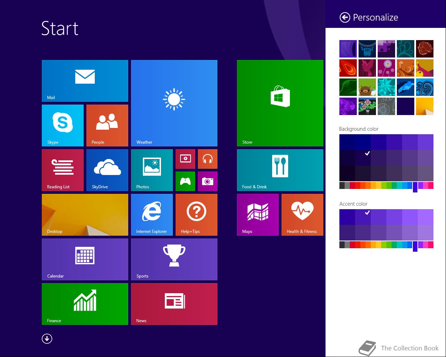
Task: Launch Internet Explorer tile
Action: click(x=152, y=215)
